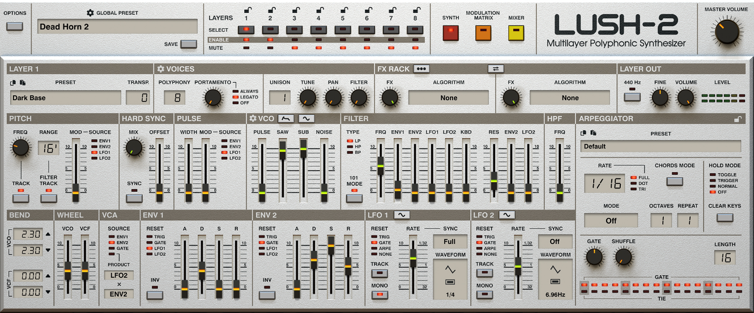Open the Arpeggiator Mode Off selector
The width and height of the screenshot is (754, 313).
pyautogui.click(x=611, y=220)
